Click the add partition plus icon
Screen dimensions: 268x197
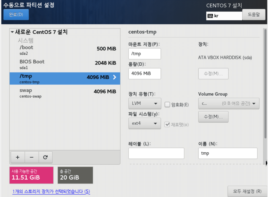pyautogui.click(x=18, y=157)
